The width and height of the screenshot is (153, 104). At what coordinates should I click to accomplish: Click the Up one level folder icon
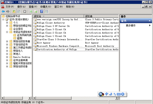[14, 12]
